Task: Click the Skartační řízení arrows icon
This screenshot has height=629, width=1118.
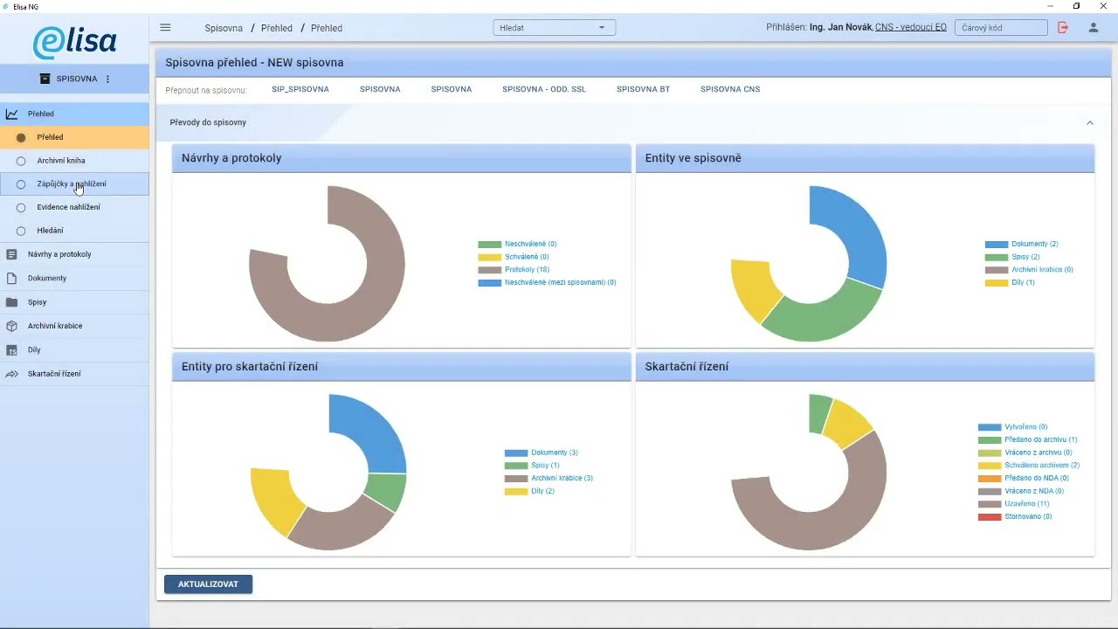Action: (x=11, y=374)
